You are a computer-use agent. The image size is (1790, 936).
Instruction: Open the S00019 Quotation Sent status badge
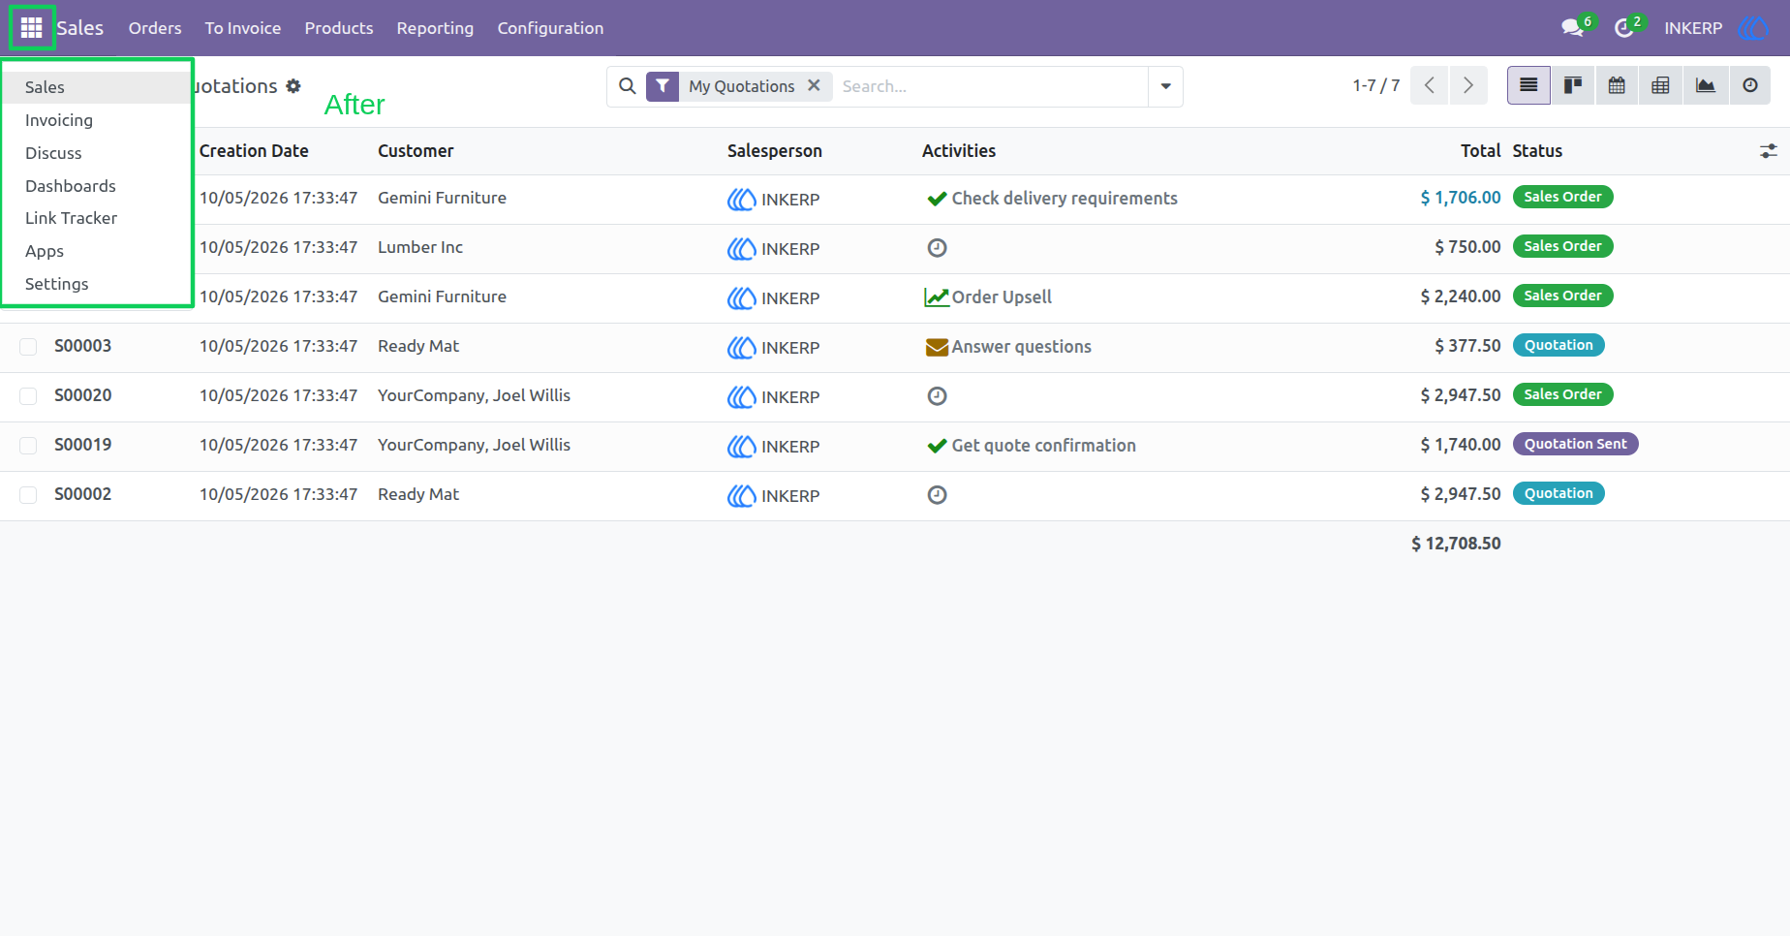(x=1575, y=444)
